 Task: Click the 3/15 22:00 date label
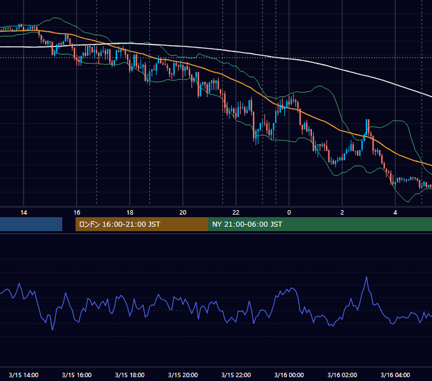pyautogui.click(x=236, y=375)
